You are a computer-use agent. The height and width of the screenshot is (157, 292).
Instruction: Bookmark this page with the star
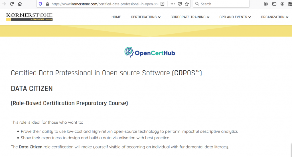point(187,4)
